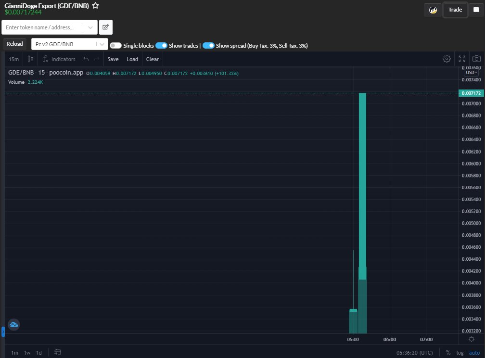This screenshot has height=358, width=485.
Task: Clear the chart drawings
Action: (153, 59)
